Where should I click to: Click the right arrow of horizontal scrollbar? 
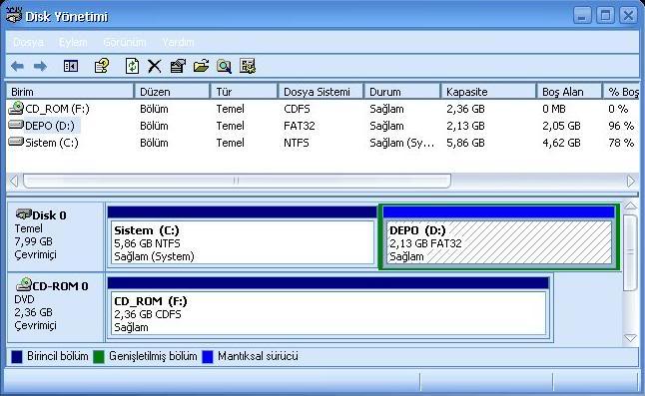pyautogui.click(x=631, y=181)
